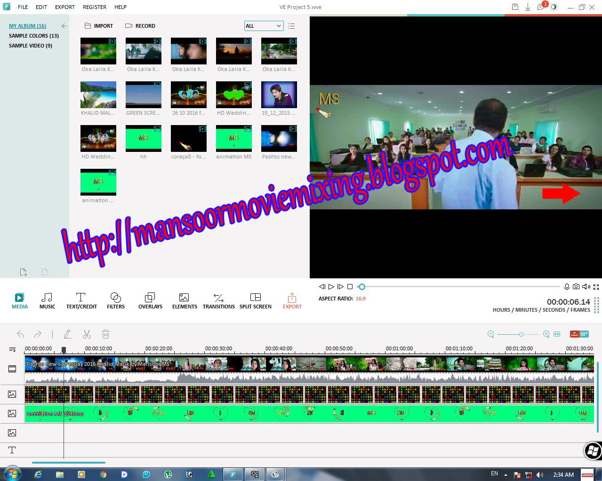Click the undo arrow in timeline toolbar
Screen dimensions: 602x481
pos(20,334)
